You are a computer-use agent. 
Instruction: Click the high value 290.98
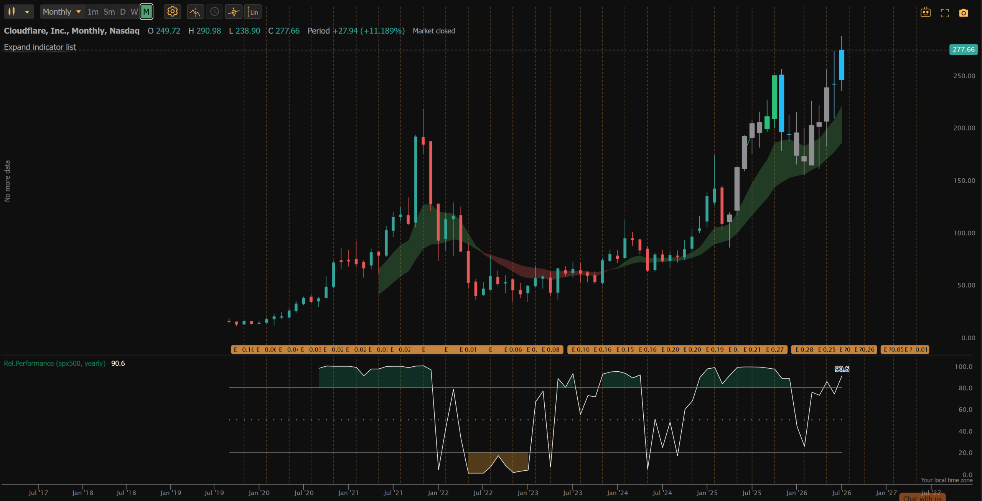(x=209, y=31)
